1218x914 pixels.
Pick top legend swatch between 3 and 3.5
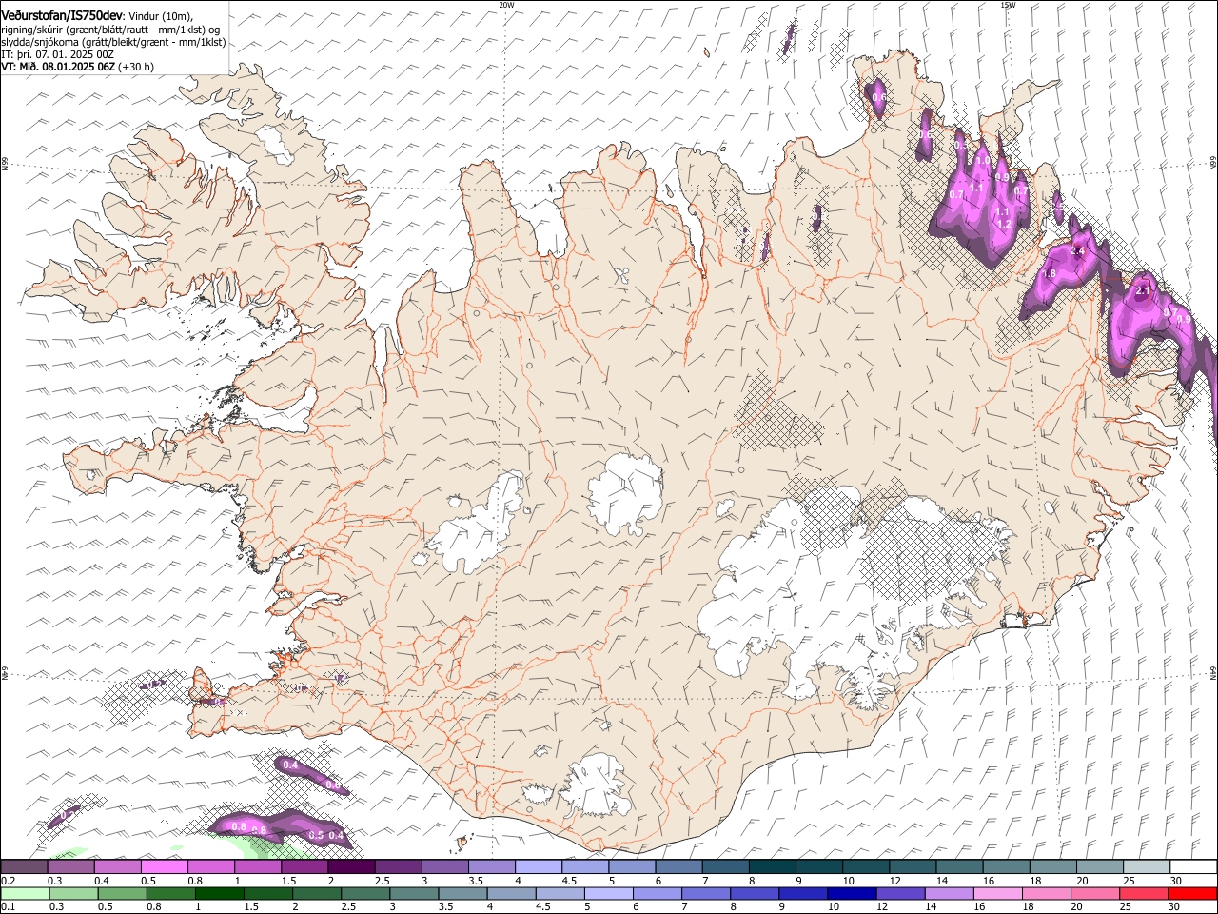[444, 867]
